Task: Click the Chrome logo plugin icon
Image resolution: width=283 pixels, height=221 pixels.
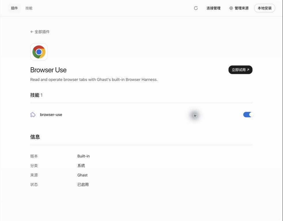Action: tap(39, 52)
